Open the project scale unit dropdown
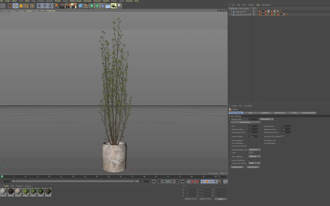The image size is (330, 206). click(x=266, y=119)
